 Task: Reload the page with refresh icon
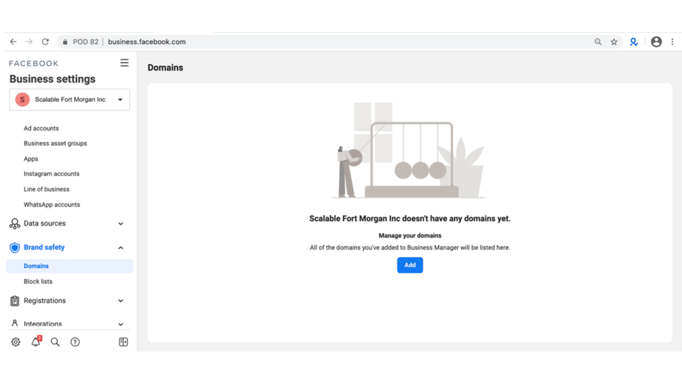45,42
